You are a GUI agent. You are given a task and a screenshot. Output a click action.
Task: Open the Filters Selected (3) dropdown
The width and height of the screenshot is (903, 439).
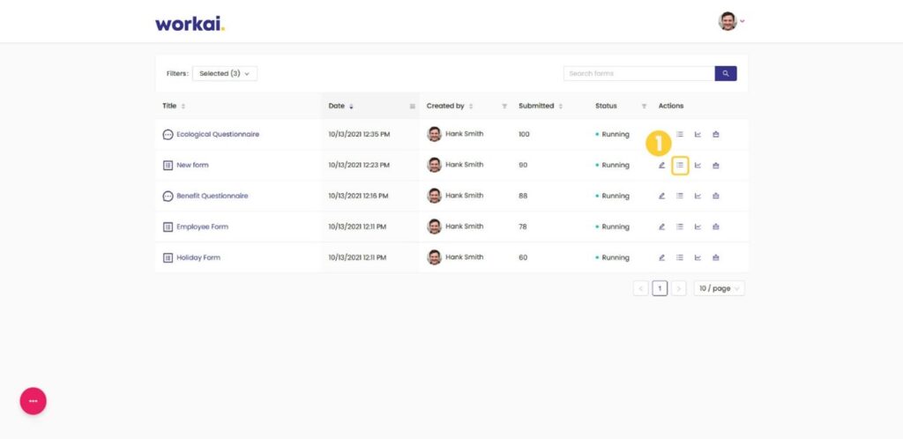coord(225,74)
